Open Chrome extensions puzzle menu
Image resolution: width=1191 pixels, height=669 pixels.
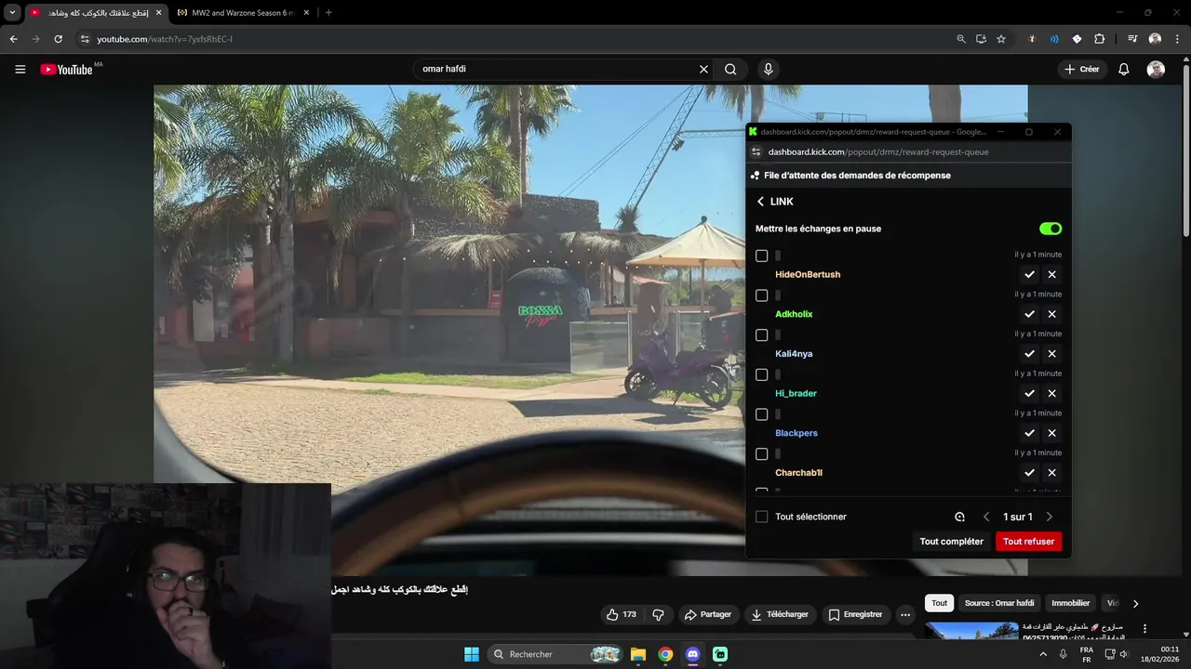point(1099,39)
